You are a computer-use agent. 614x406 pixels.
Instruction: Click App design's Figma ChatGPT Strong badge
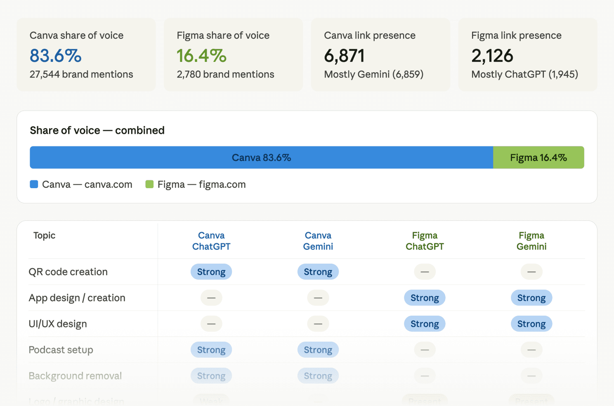tap(425, 298)
